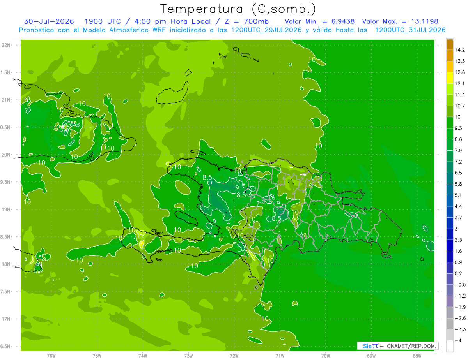Click the "19N" latitude axis label

pos(6,210)
